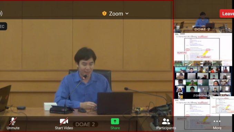The image size is (234, 132).
Task: Click the REC recording indicator
Action: (x=3, y=26)
